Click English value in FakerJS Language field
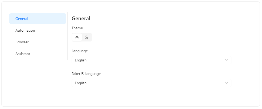Screen dimensions: 262x109 click(x=81, y=83)
